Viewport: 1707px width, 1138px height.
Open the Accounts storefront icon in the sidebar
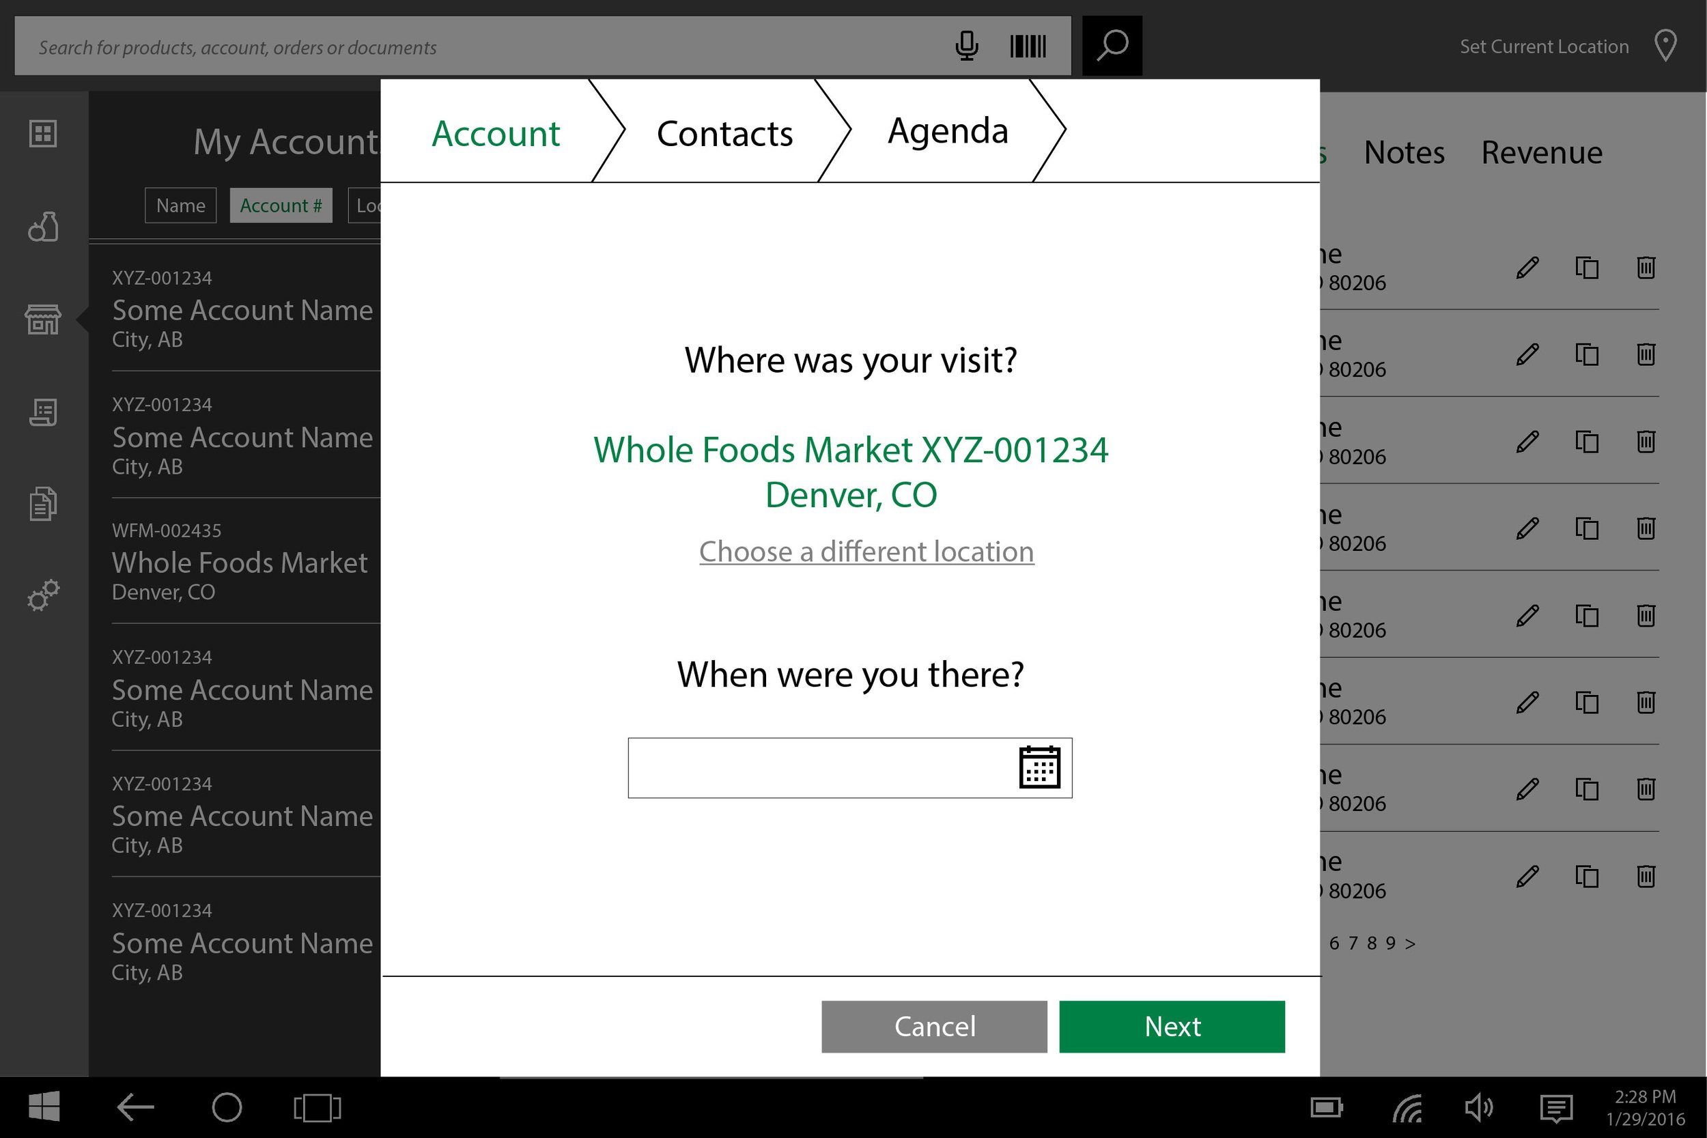tap(43, 319)
